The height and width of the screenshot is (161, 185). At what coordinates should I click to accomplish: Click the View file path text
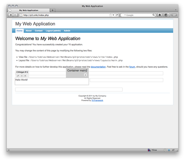point(73,57)
